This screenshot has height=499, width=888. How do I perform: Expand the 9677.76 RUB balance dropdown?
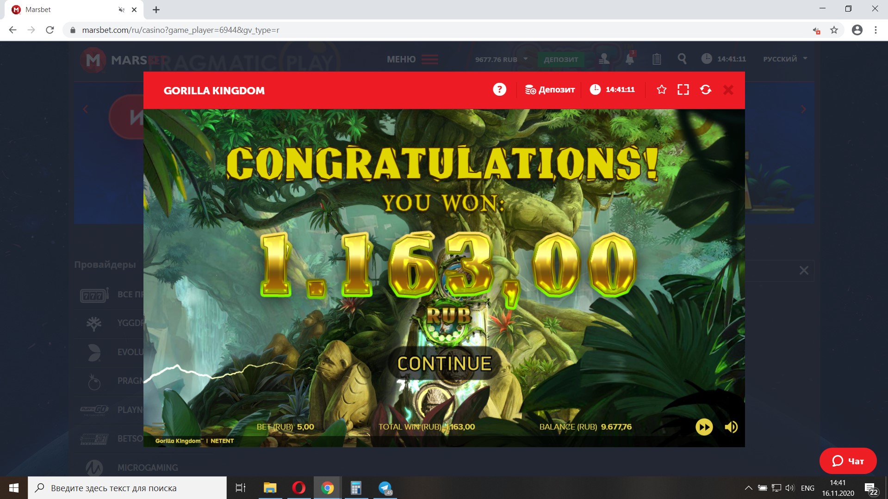502,59
